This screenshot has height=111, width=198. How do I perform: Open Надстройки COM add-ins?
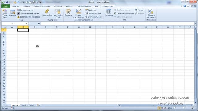tap(58, 14)
